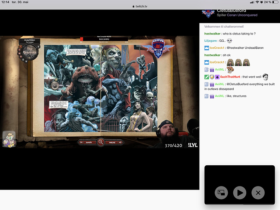Click the red donation goal progress bar
Image resolution: width=280 pixels, height=210 pixels.
coord(104,39)
